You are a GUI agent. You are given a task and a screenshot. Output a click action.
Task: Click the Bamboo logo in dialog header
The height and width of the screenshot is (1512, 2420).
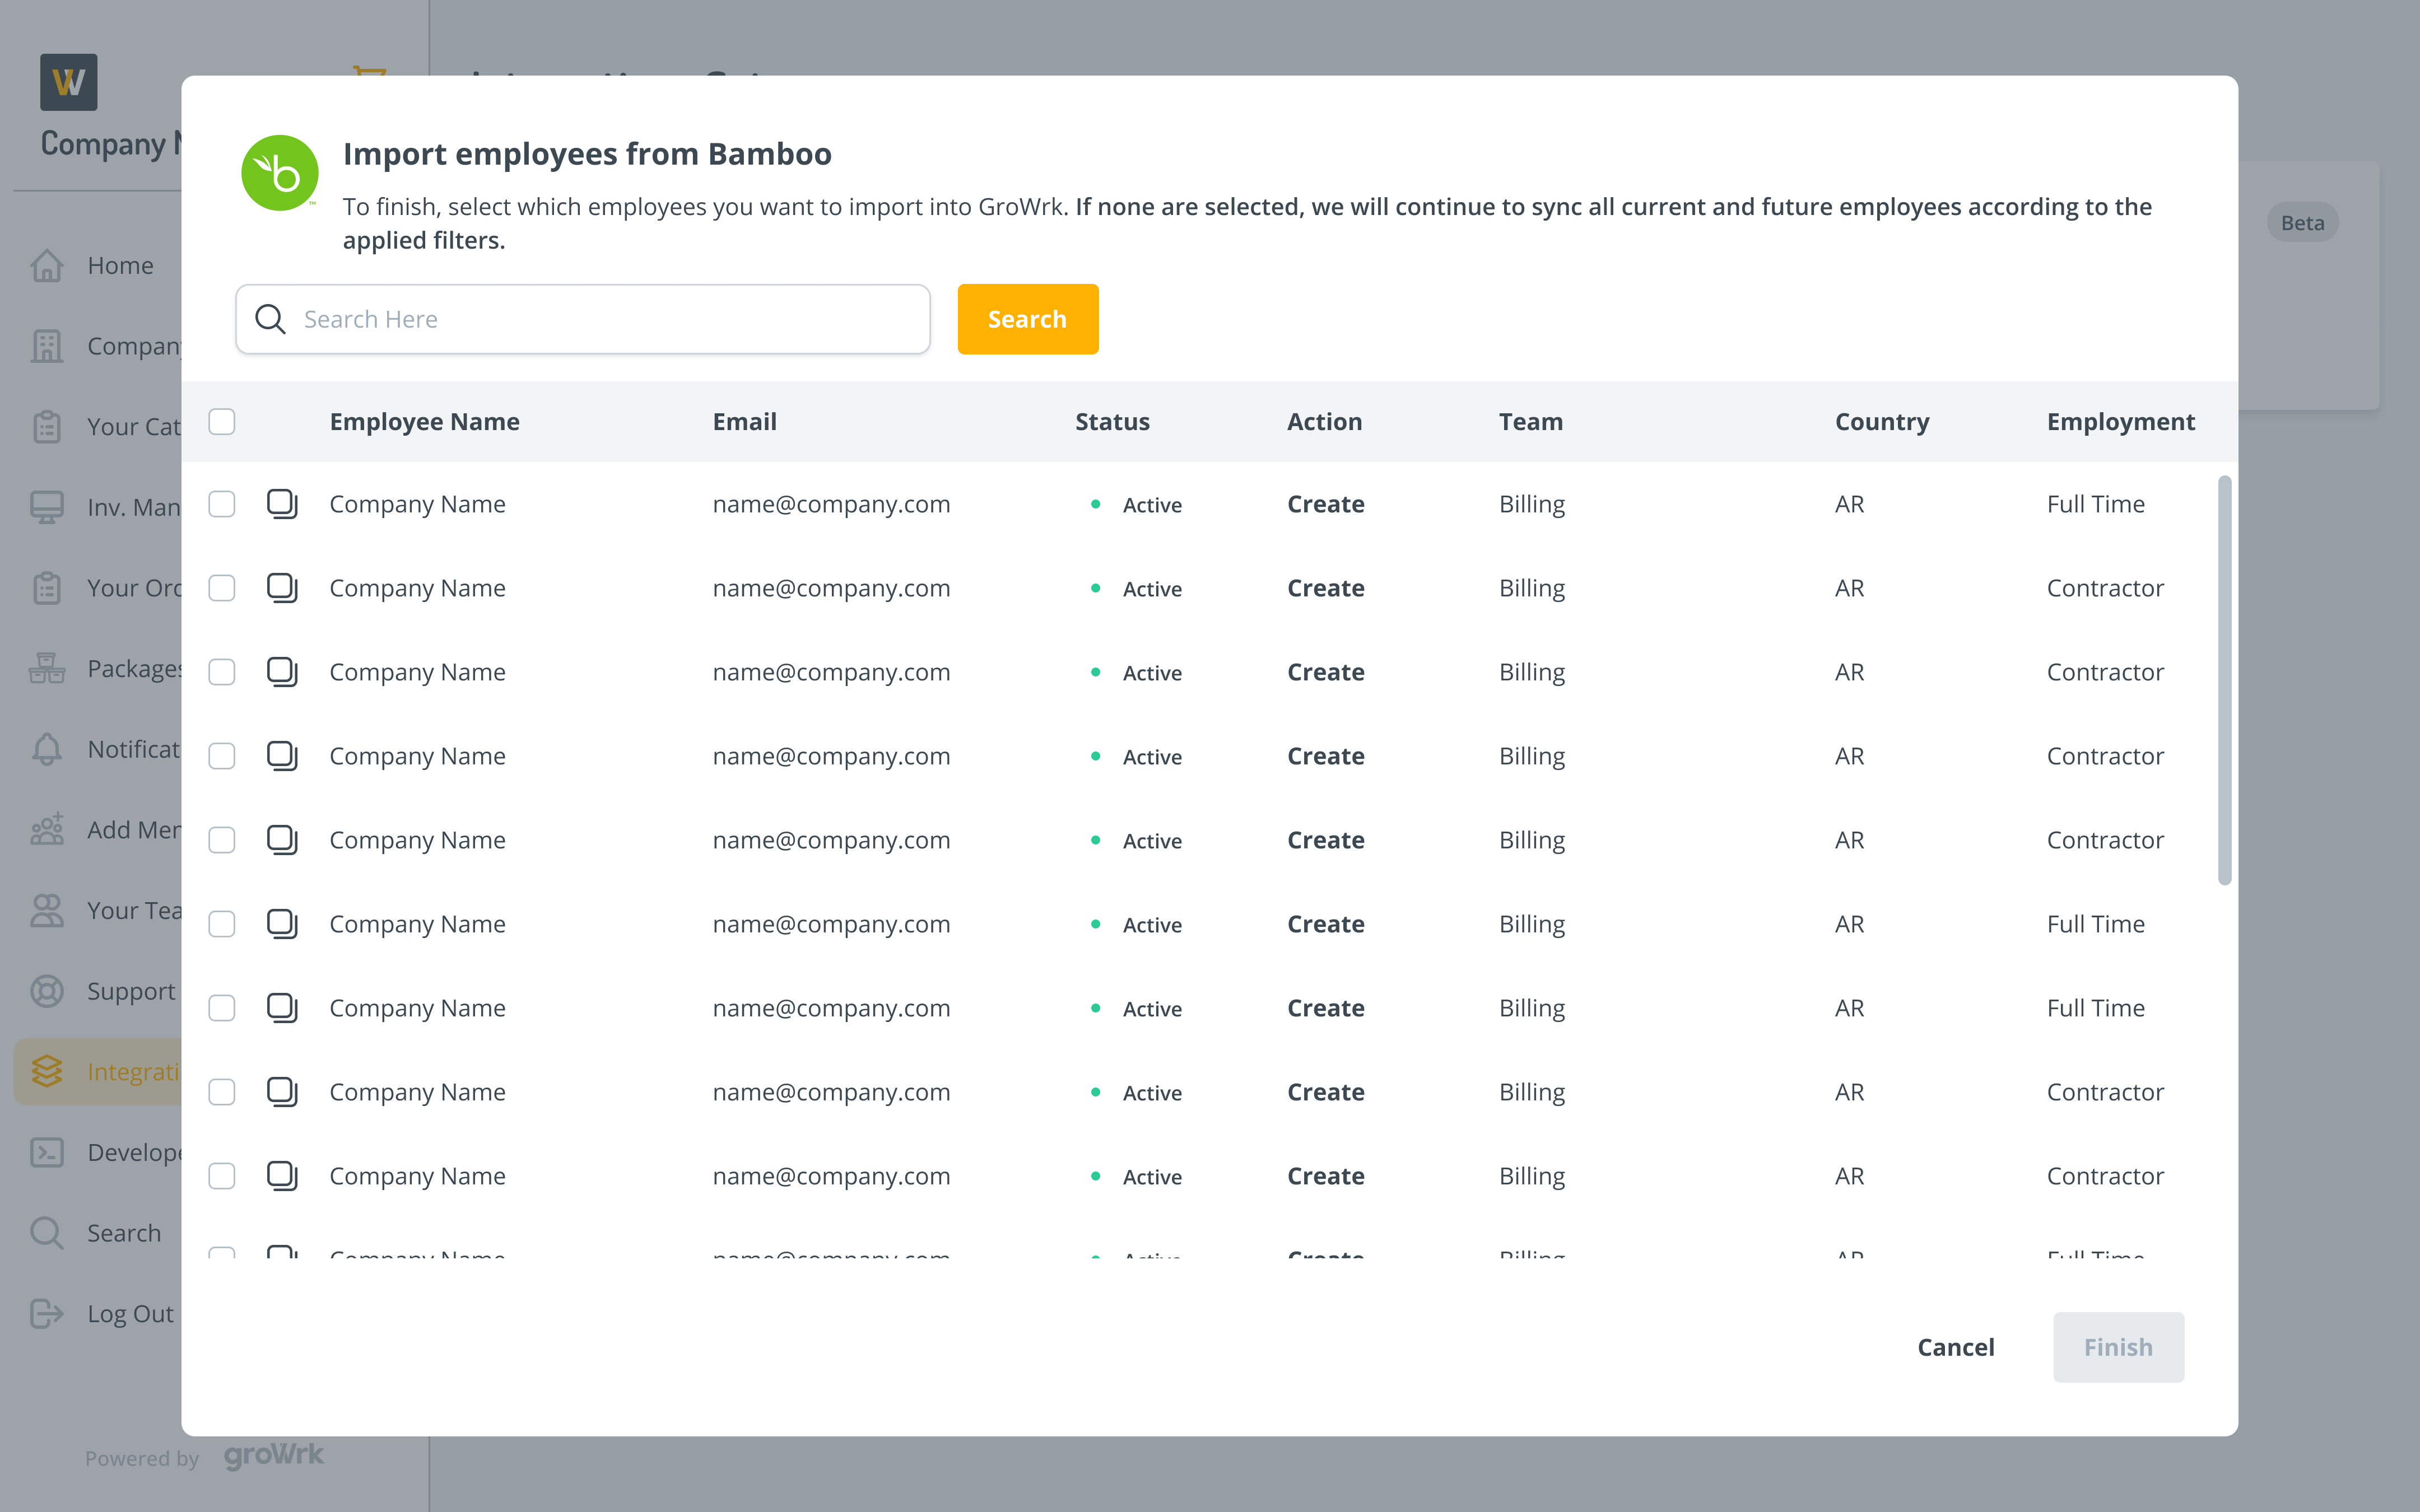pyautogui.click(x=280, y=173)
